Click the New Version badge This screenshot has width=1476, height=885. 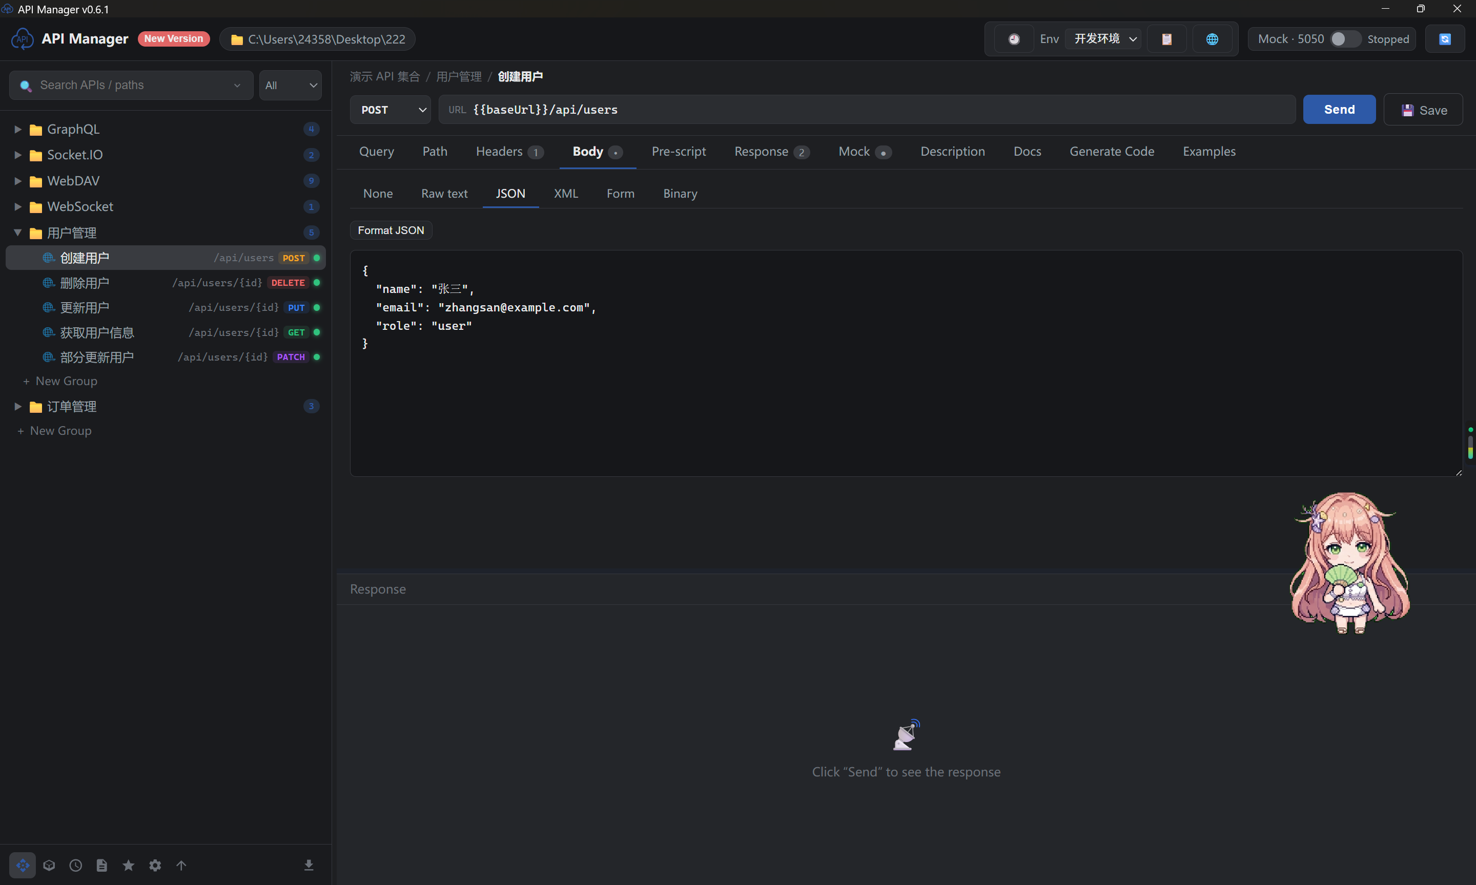(x=174, y=38)
